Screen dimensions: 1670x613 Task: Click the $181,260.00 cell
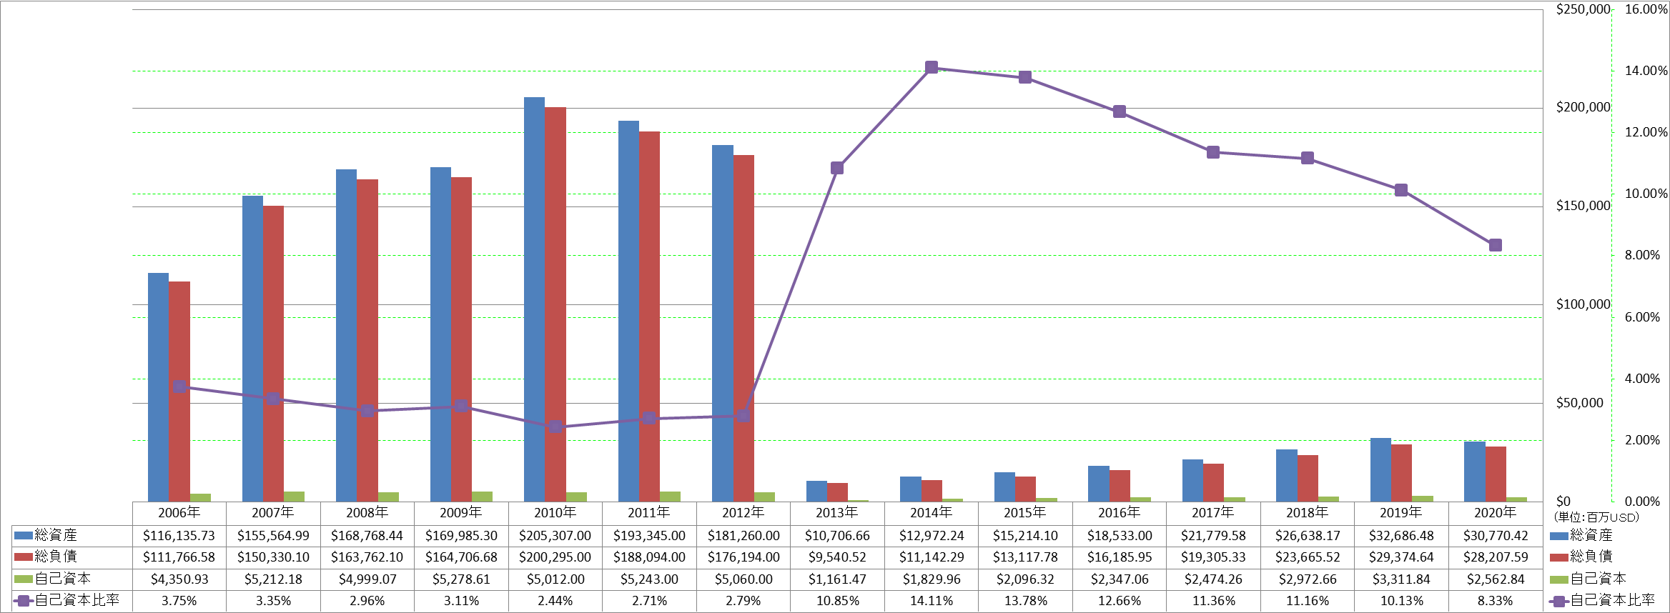[x=743, y=536]
